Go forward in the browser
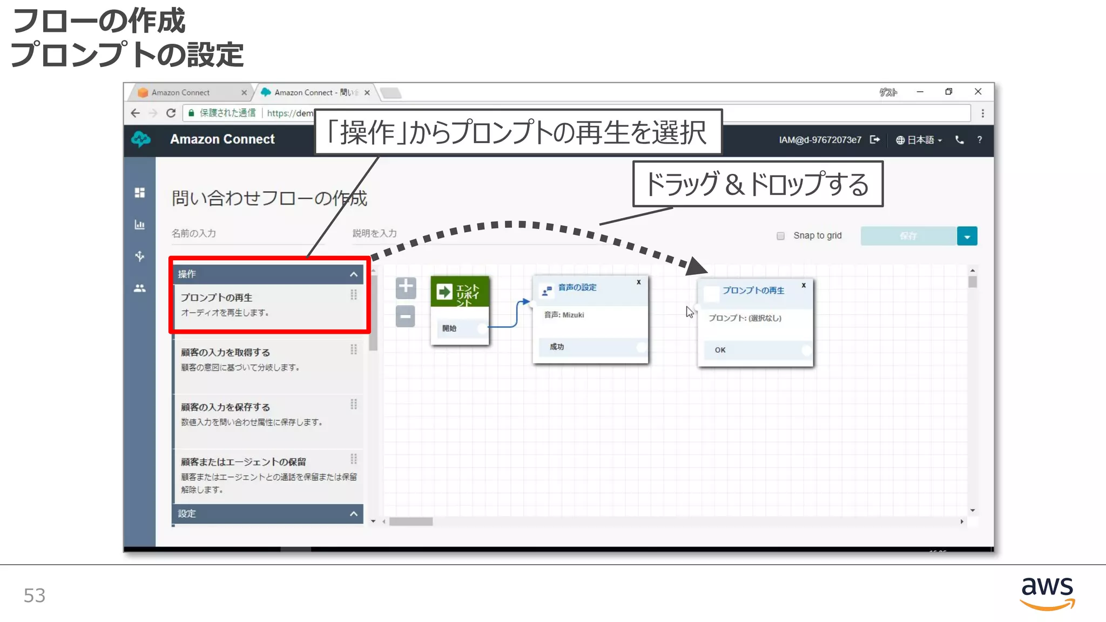 coord(153,113)
